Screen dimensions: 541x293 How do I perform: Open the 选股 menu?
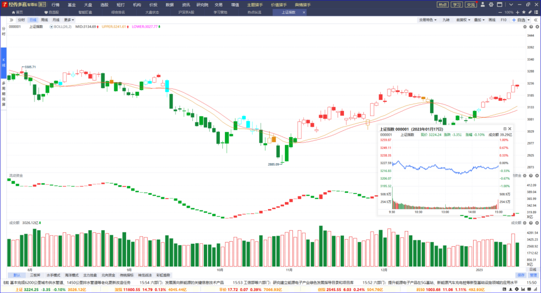point(104,5)
